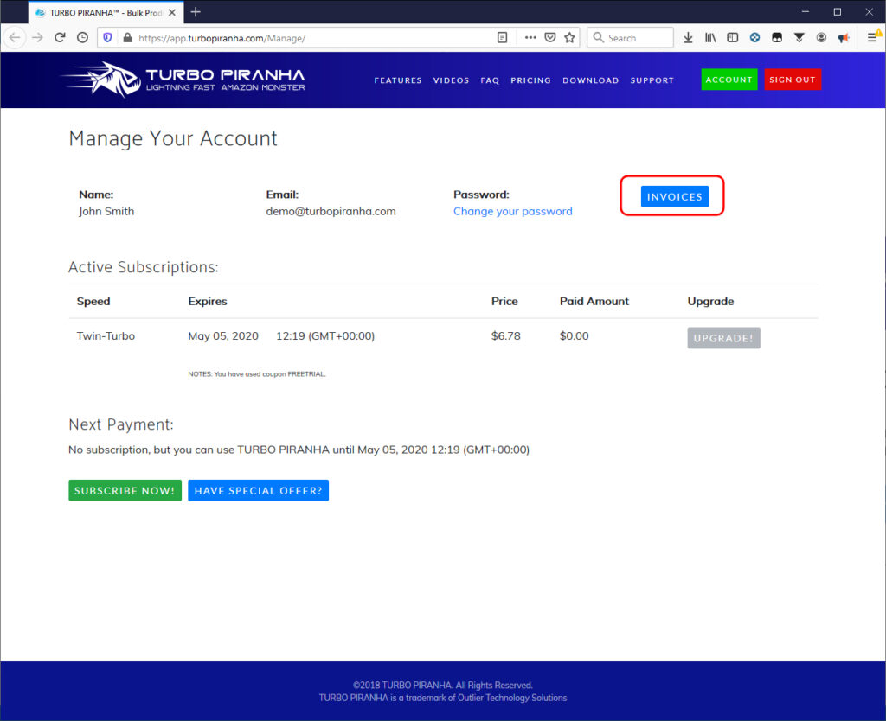Toggle the sidebar icon in toolbar
The height and width of the screenshot is (721, 886).
732,38
